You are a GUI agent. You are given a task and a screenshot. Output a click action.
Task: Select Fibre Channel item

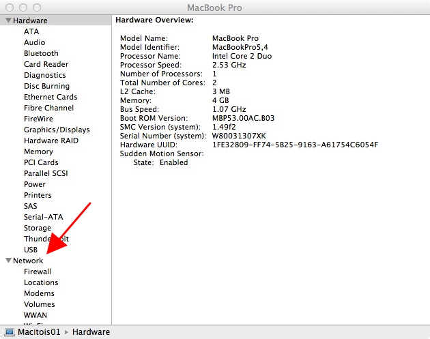point(49,108)
